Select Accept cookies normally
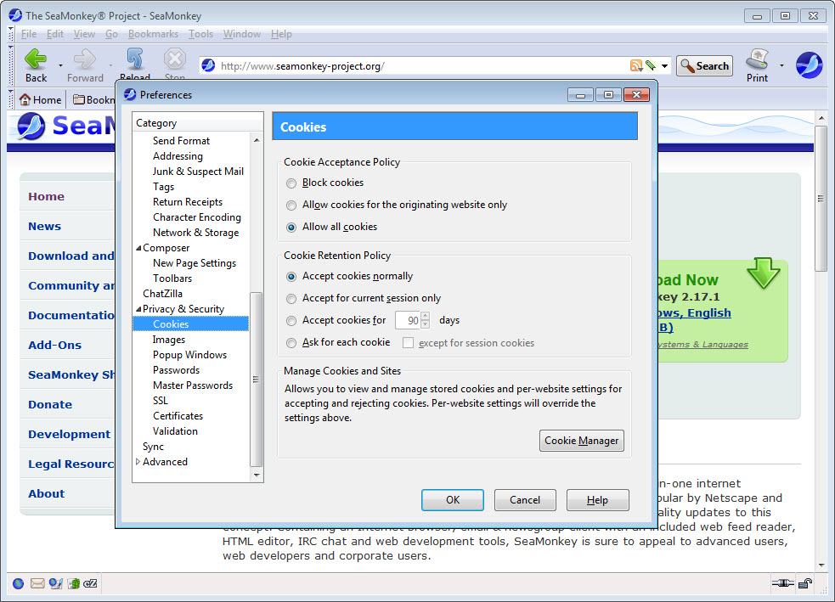The width and height of the screenshot is (835, 602). [x=291, y=277]
